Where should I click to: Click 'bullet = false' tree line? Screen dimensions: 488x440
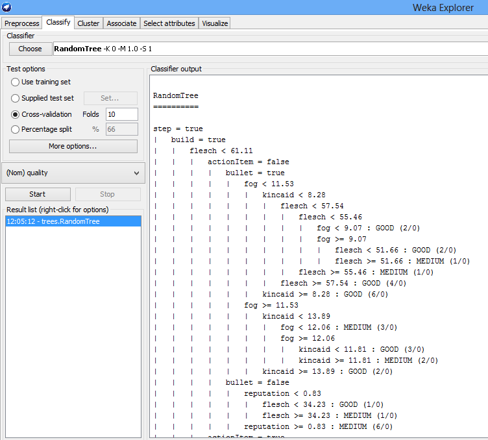(257, 382)
